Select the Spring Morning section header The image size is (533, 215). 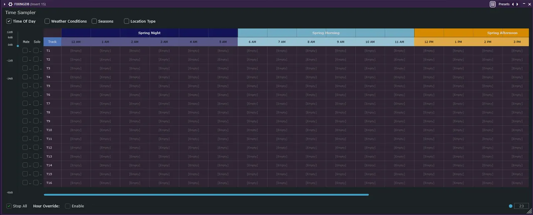pyautogui.click(x=326, y=33)
